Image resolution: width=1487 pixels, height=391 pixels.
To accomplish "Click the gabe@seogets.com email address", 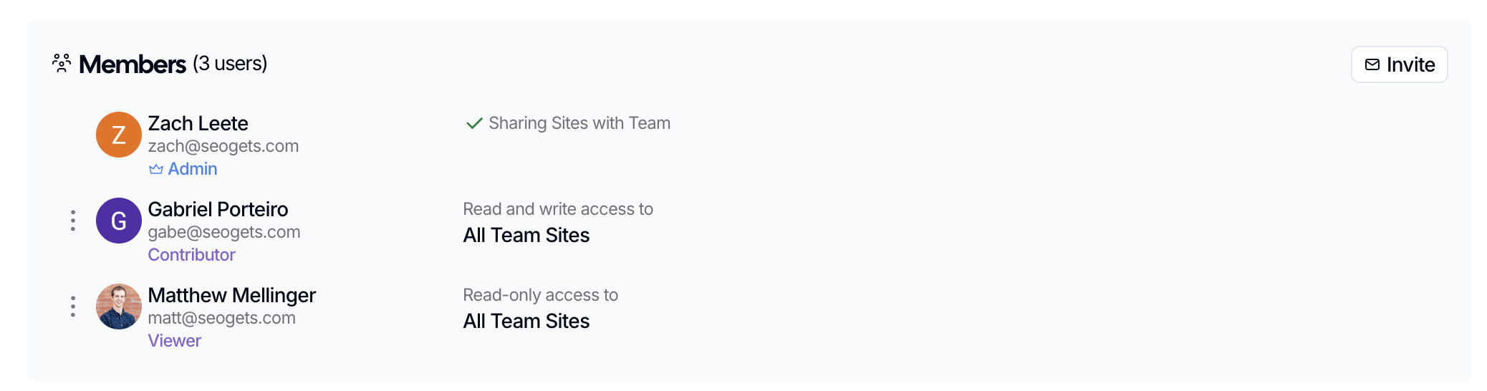I will [x=223, y=232].
